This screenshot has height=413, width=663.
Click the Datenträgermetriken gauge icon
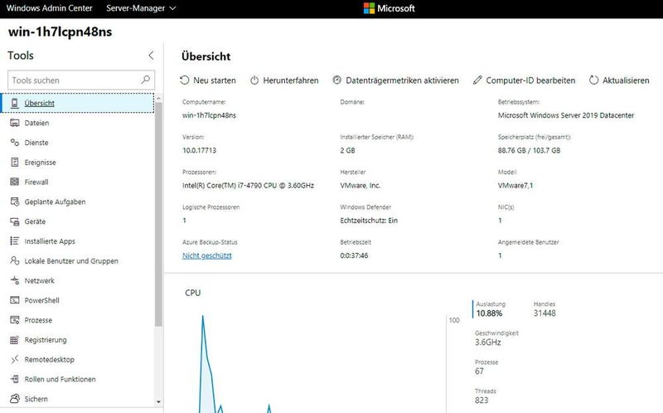[336, 80]
